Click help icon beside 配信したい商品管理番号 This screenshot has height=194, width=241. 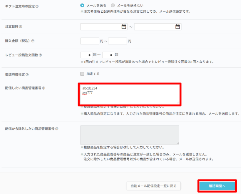43,88
